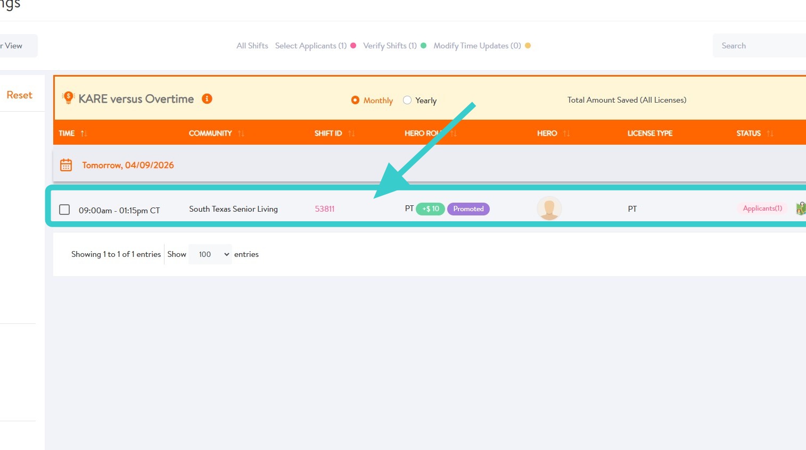Screen dimensions: 806x450
Task: Sort by Hero column arrows
Action: coord(566,134)
